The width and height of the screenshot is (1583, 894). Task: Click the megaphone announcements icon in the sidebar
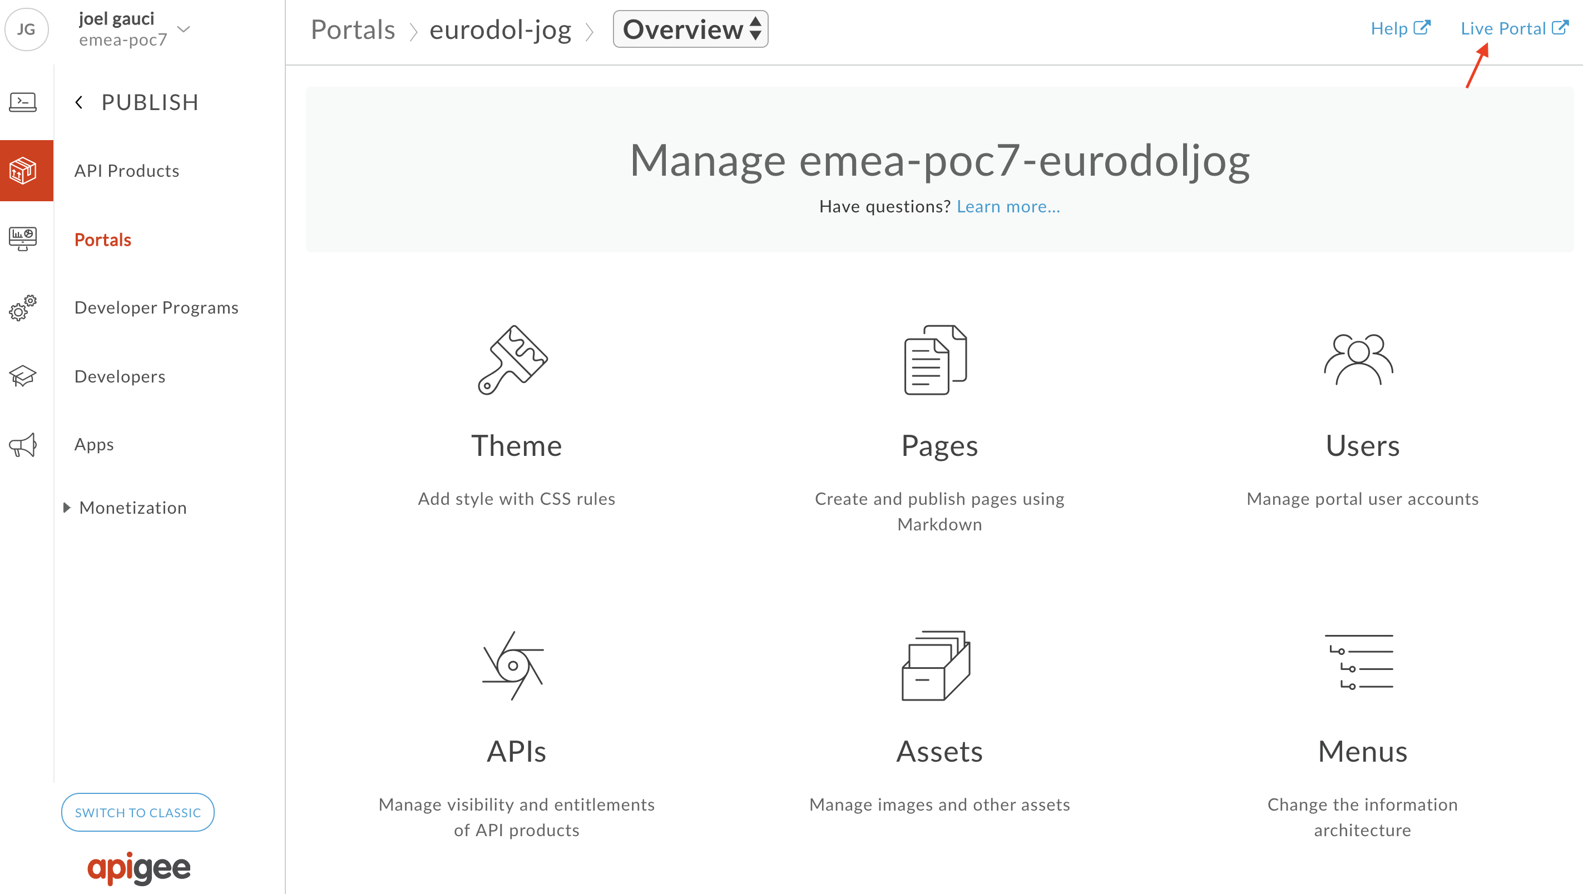click(x=23, y=445)
